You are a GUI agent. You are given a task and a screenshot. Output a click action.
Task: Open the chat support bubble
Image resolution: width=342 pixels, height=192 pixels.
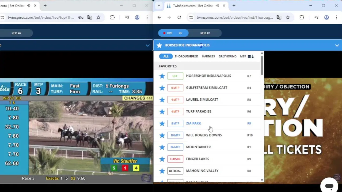coord(329,186)
